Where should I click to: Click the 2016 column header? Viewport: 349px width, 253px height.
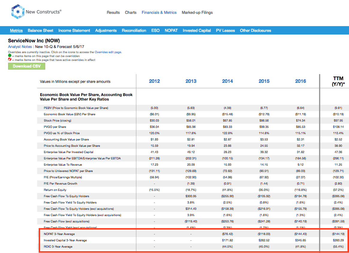coord(300,81)
